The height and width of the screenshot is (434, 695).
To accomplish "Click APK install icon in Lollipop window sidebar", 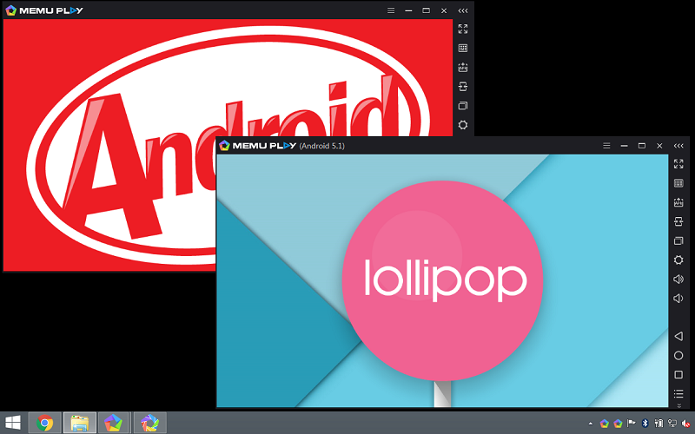I will point(678,202).
